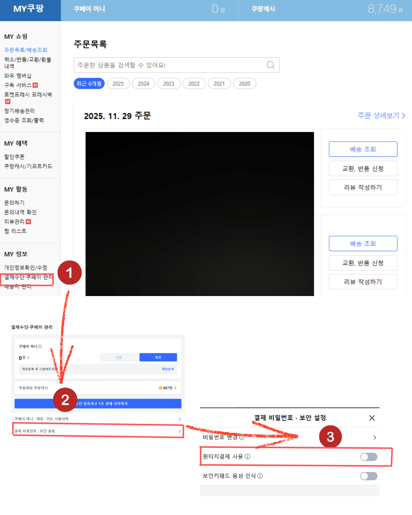Click the 비밀번호 변경 label
The width and height of the screenshot is (412, 515).
(220, 437)
